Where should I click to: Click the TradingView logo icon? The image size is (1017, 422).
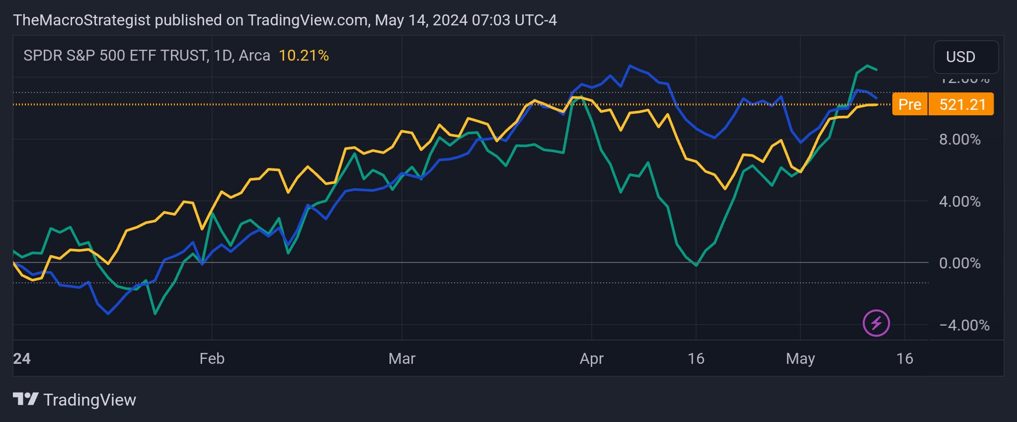click(x=25, y=399)
